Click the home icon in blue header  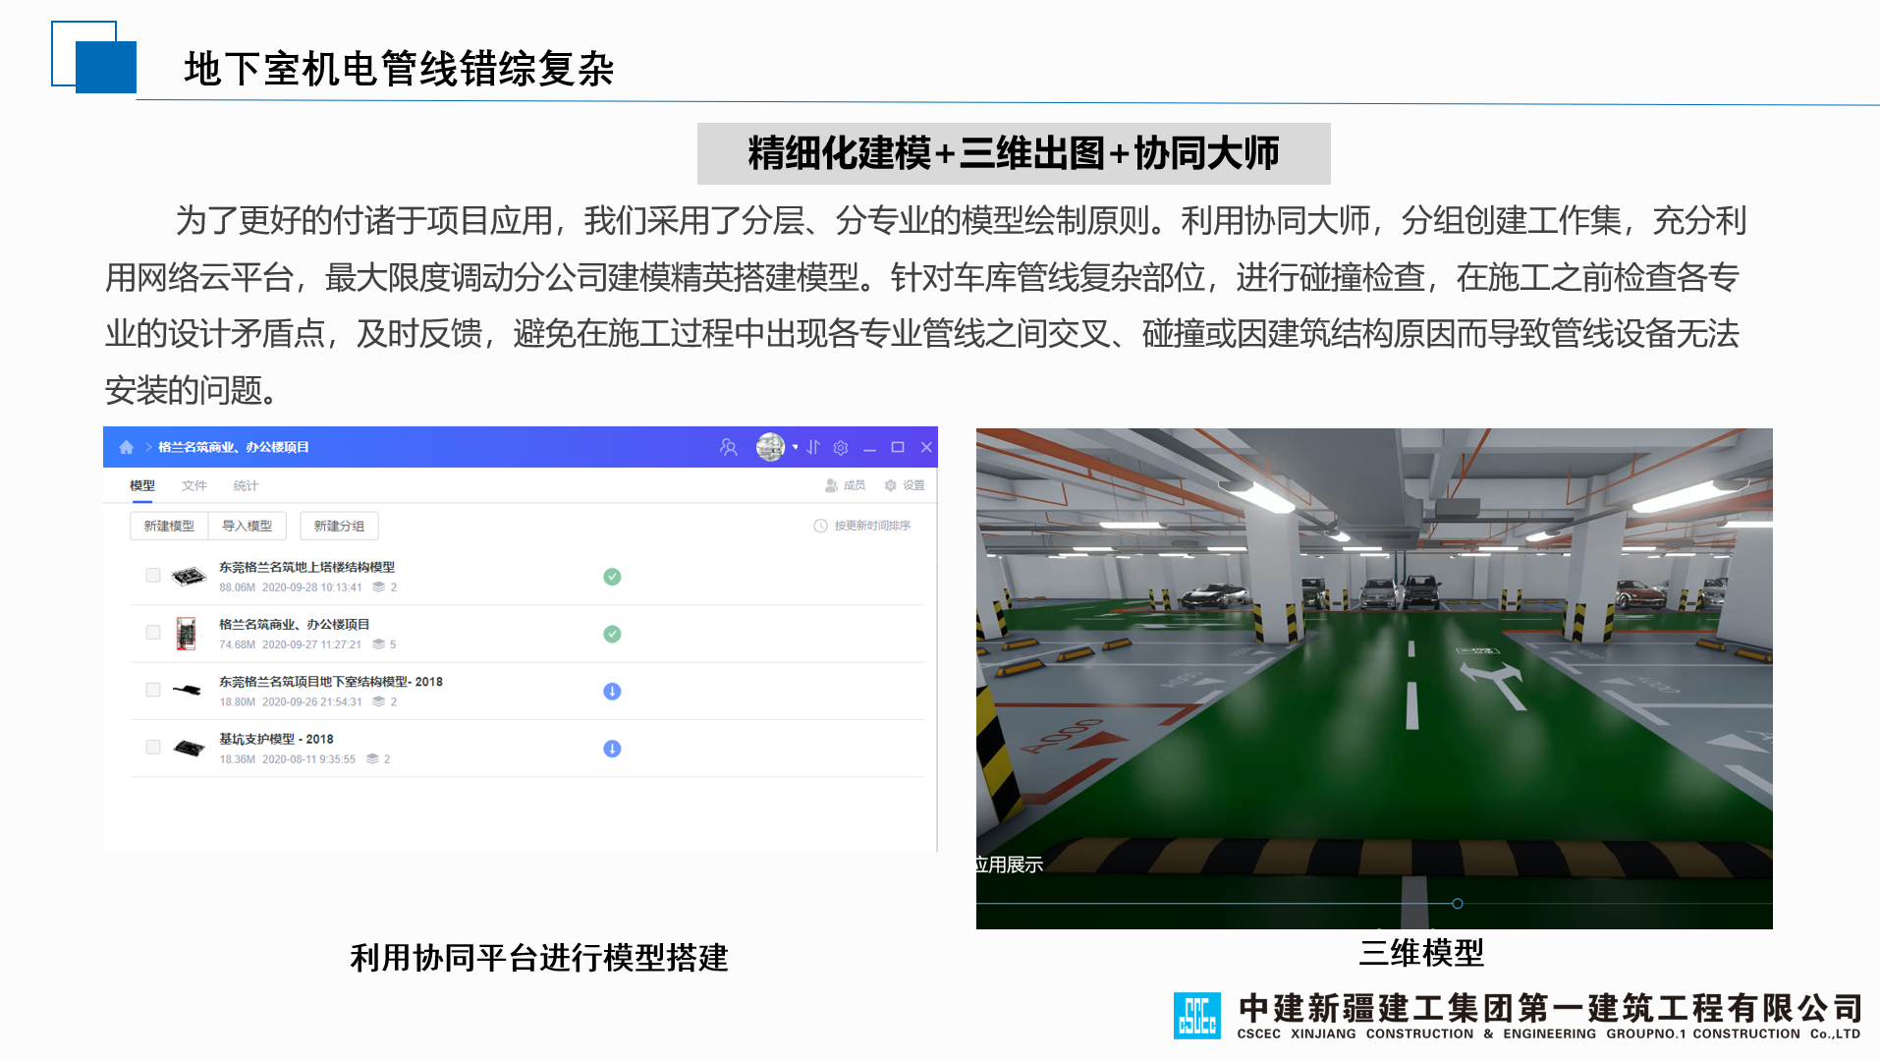[x=126, y=447]
